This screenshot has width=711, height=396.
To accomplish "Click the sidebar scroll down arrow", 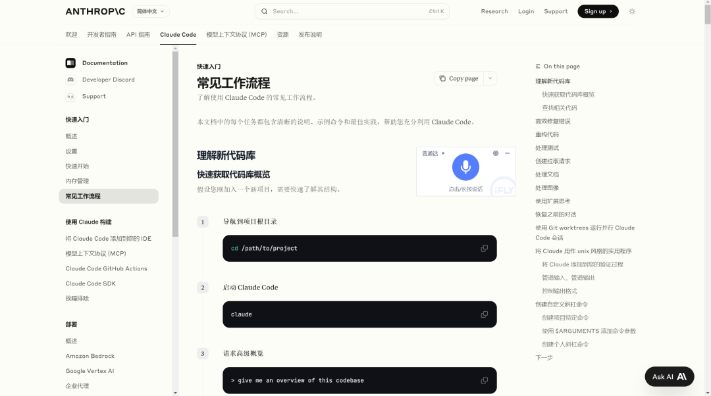I will tap(176, 393).
